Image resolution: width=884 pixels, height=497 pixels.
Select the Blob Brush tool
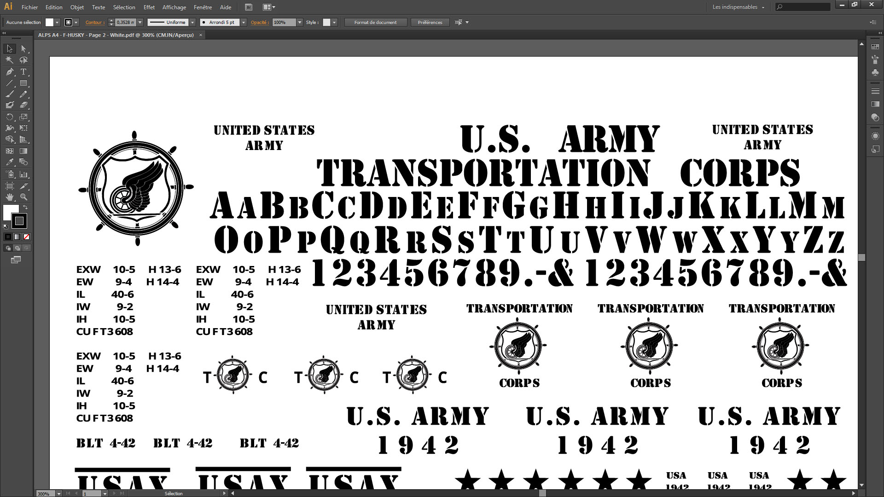9,105
